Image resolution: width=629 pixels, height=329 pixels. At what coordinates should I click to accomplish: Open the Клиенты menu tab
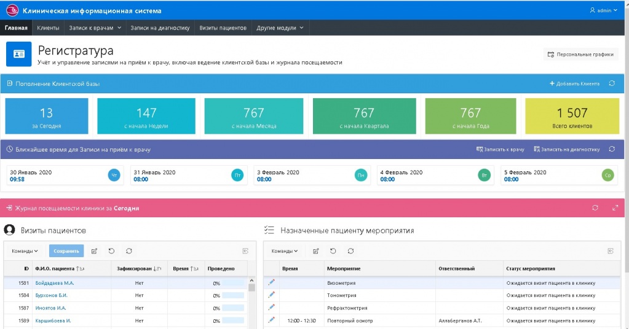point(48,28)
